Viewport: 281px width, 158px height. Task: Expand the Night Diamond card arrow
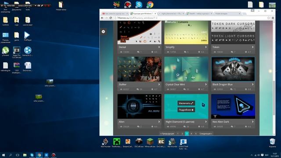click(206, 122)
